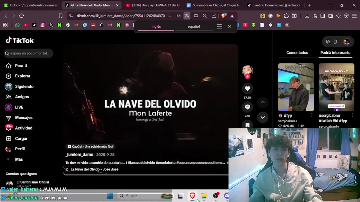Click the zoom magnifier icon in address bar

pos(205,16)
